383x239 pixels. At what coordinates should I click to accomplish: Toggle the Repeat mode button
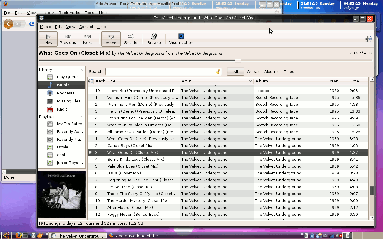[111, 39]
